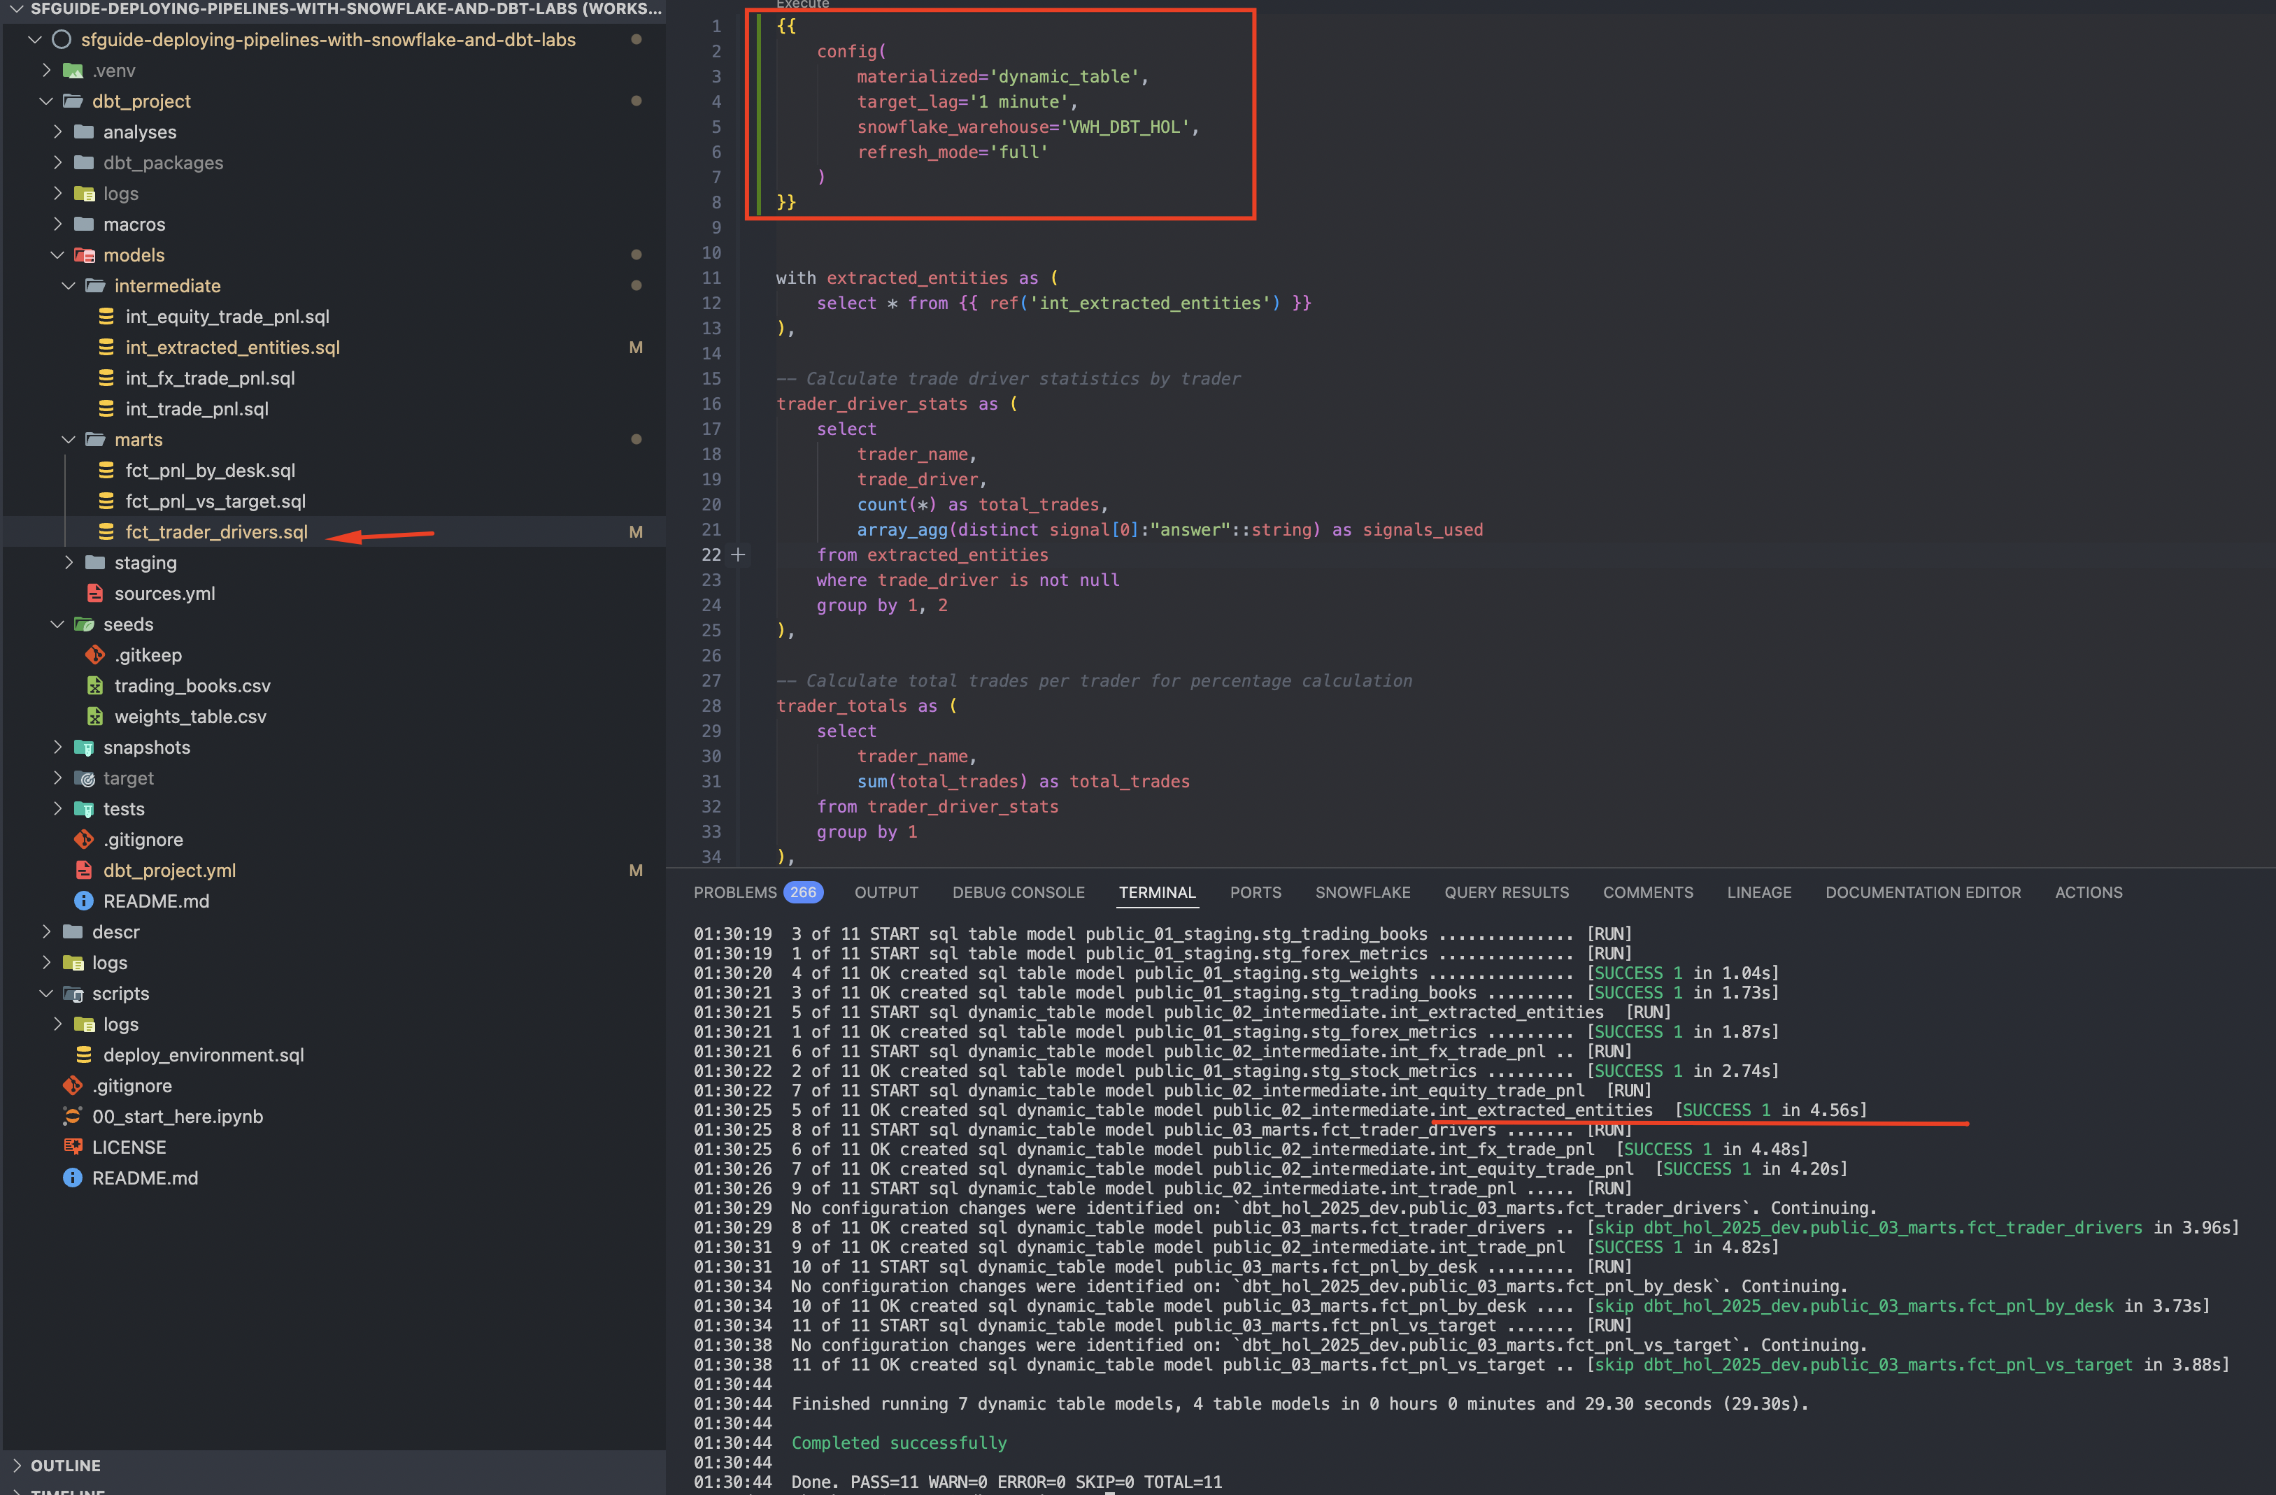The height and width of the screenshot is (1495, 2276).
Task: Switch to the PROBLEMS tab
Action: 734,892
